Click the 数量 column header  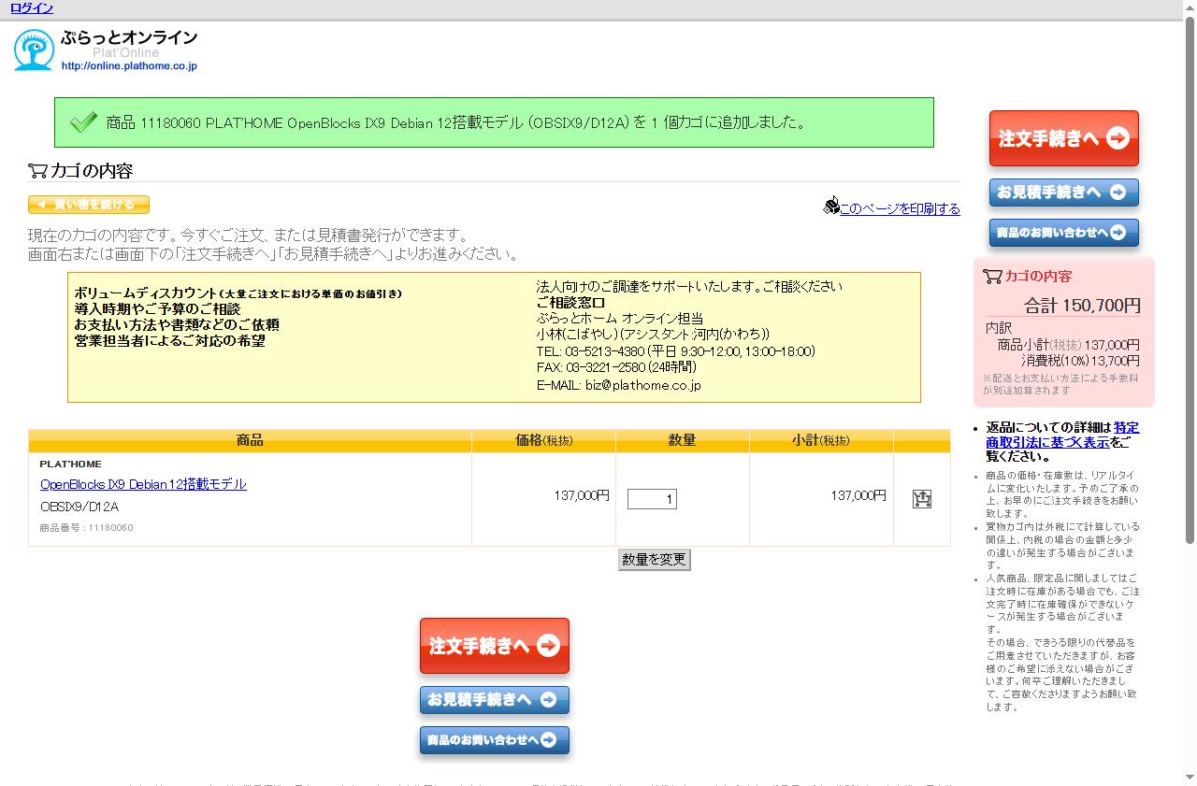(682, 440)
